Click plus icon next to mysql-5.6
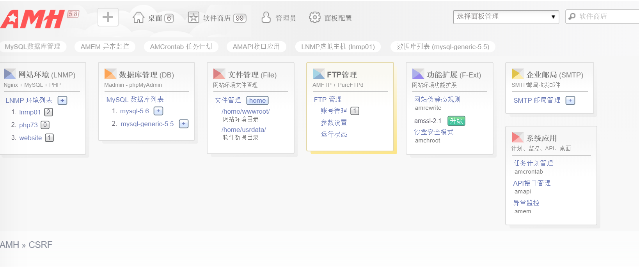The height and width of the screenshot is (267, 639). [158, 111]
